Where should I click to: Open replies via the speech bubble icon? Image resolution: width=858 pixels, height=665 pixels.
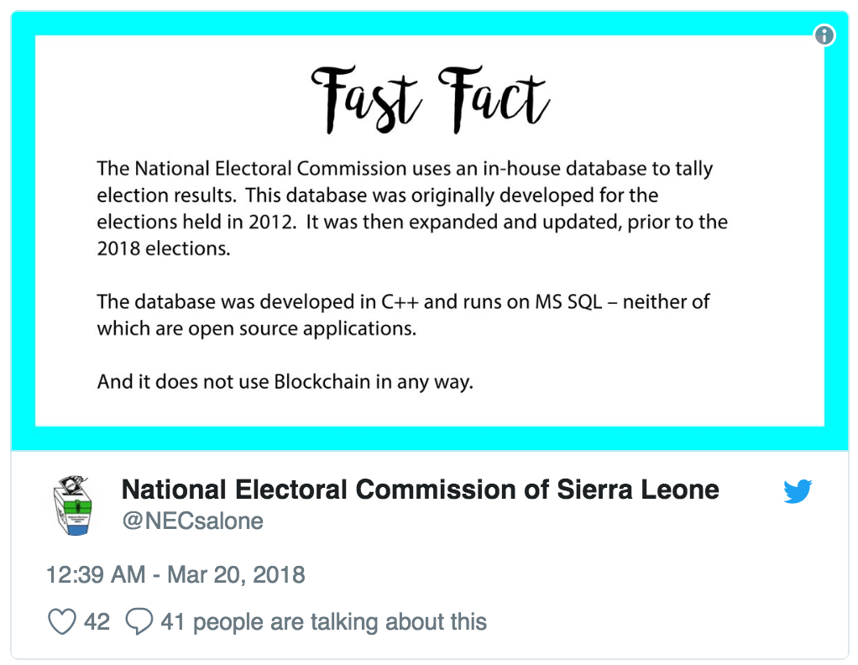coord(139,622)
